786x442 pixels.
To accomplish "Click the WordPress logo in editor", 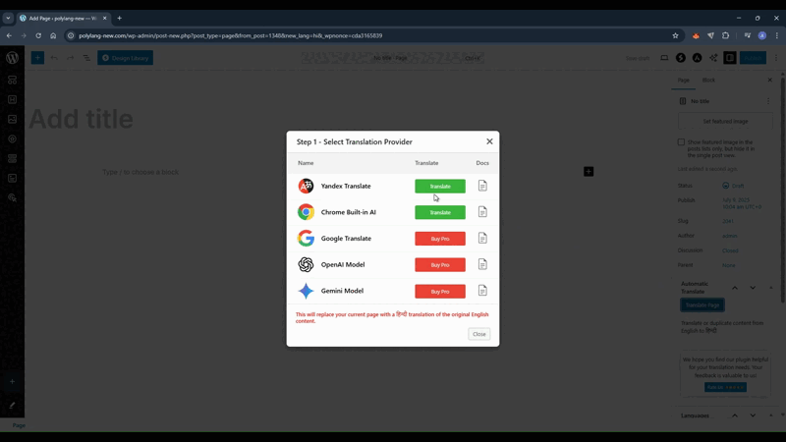I will 12,58.
